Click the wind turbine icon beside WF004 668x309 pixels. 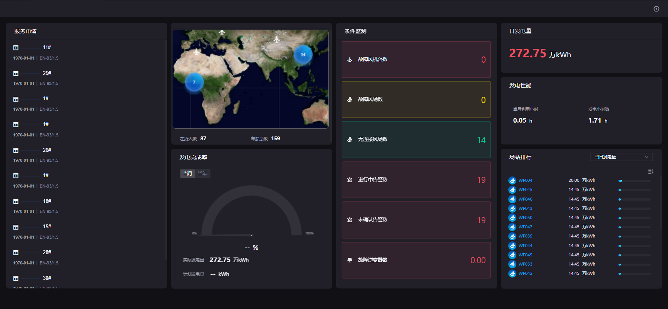tap(512, 181)
